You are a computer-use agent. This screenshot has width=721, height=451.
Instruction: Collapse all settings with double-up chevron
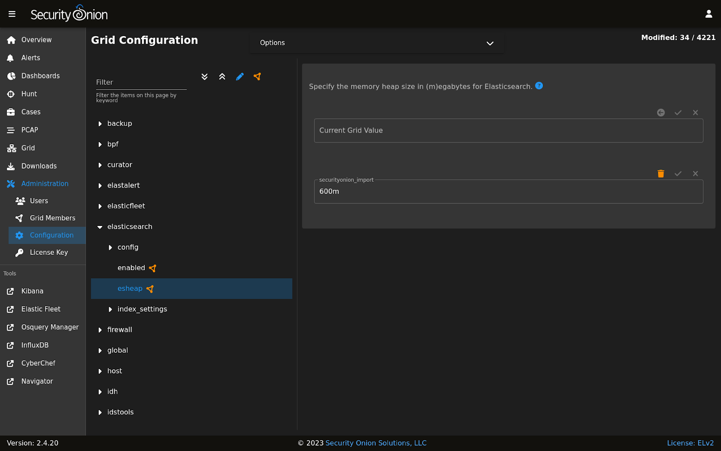[x=222, y=77]
